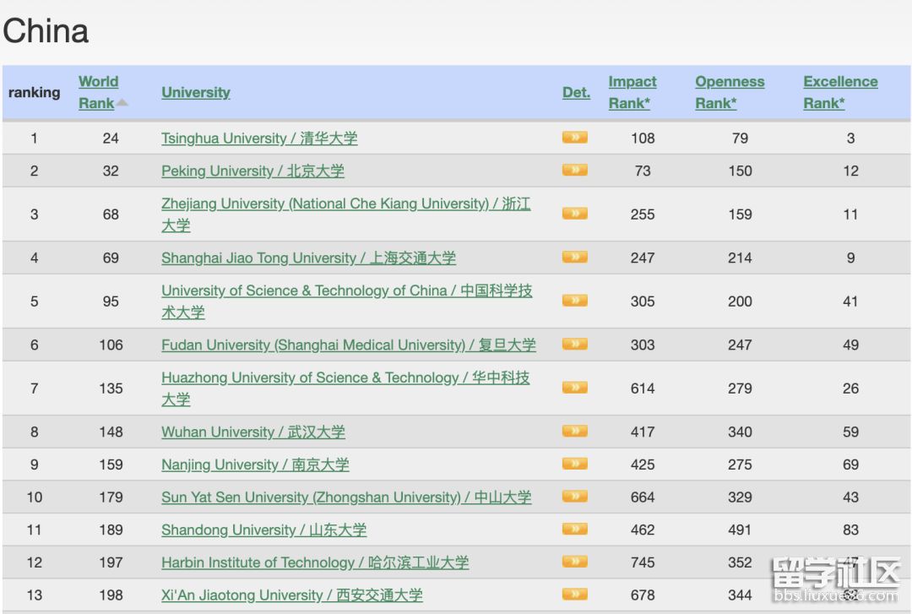The image size is (912, 614).
Task: Select ranking number 5 cell
Action: 35,301
